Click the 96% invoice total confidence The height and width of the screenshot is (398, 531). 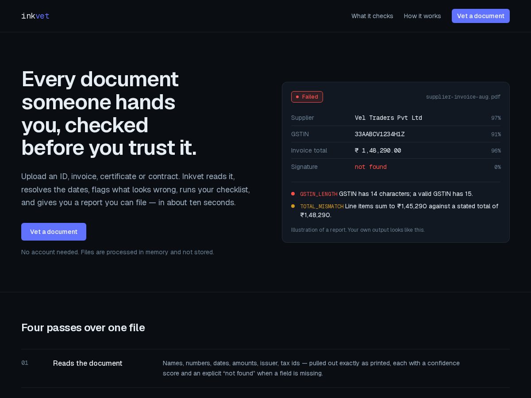coord(496,151)
